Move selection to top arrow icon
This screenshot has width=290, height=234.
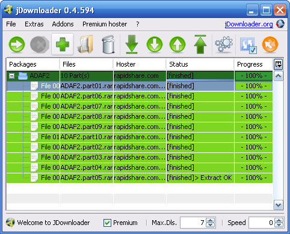(x=200, y=44)
